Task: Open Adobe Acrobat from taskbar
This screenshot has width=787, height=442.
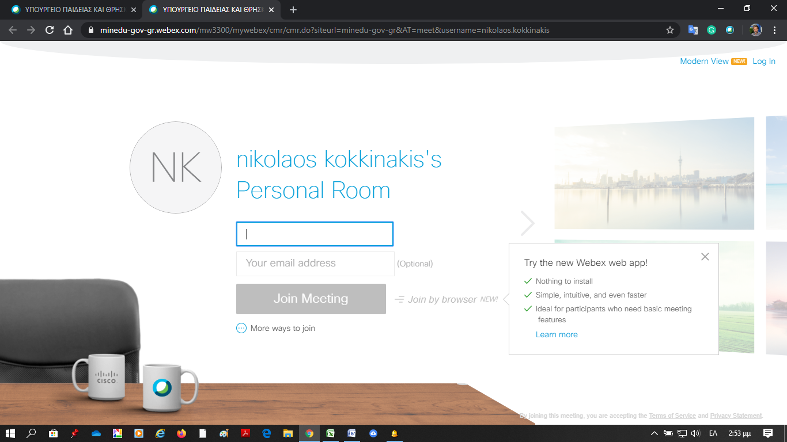Action: point(245,433)
